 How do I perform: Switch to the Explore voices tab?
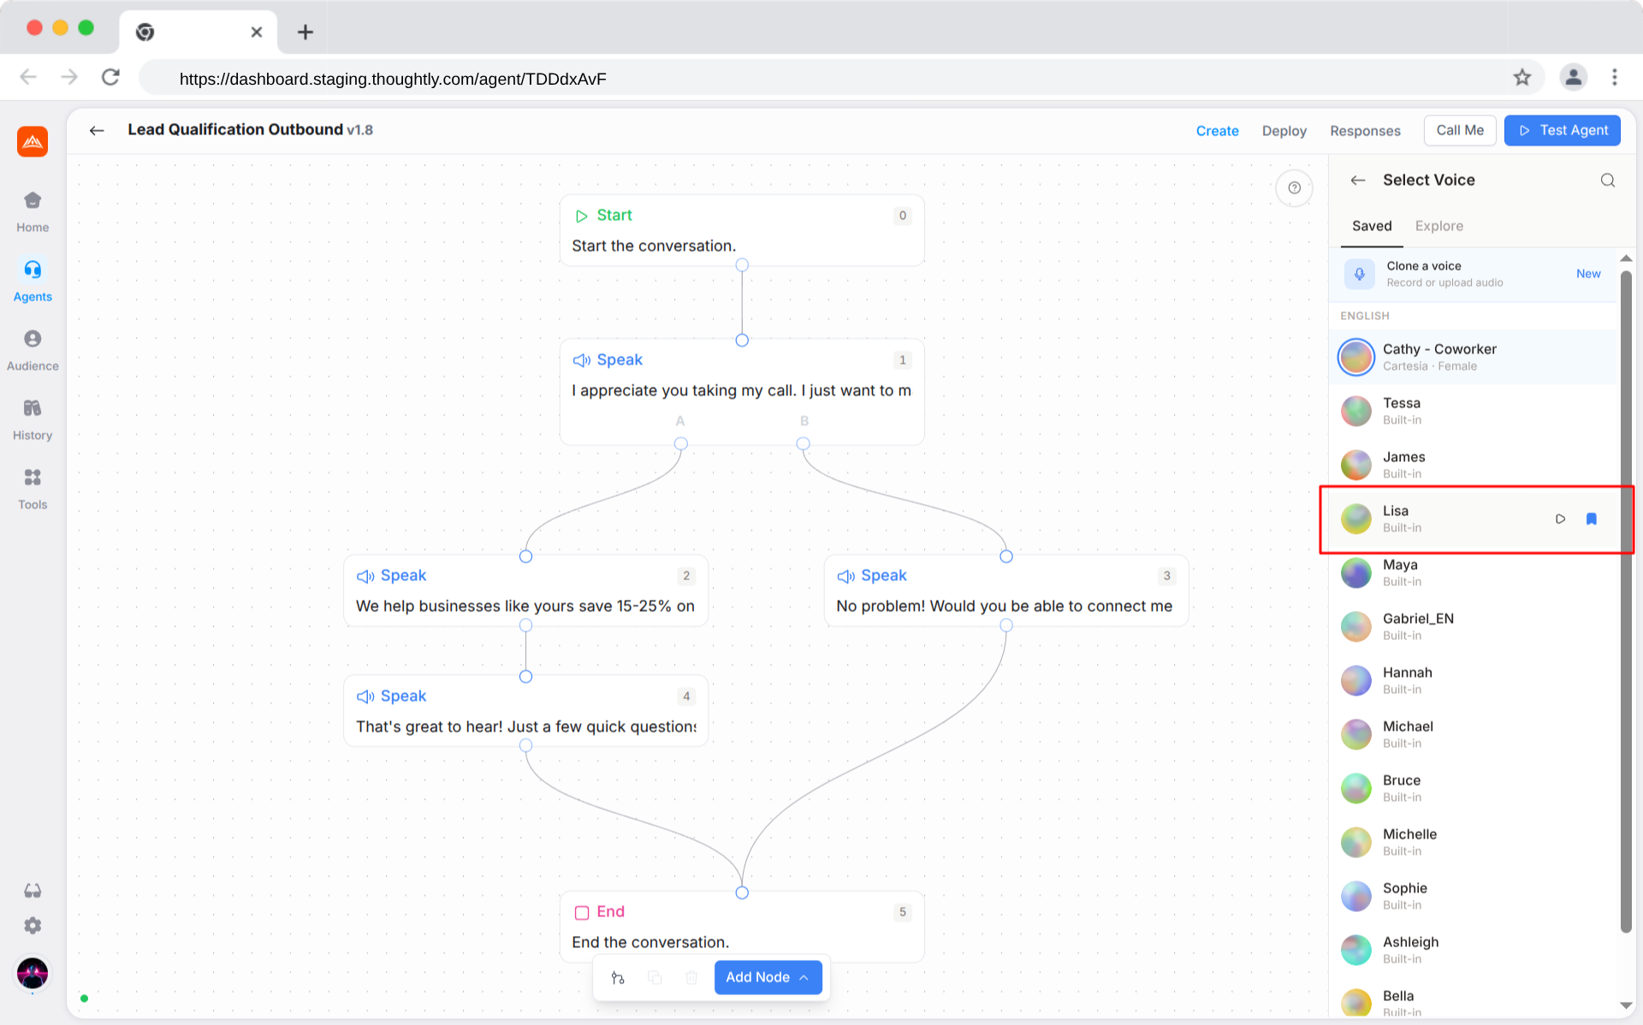pos(1438,226)
